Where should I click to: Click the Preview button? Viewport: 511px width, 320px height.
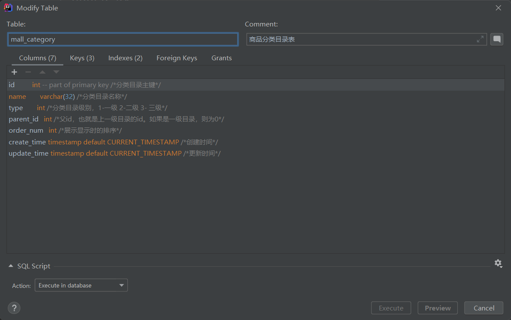coord(438,308)
